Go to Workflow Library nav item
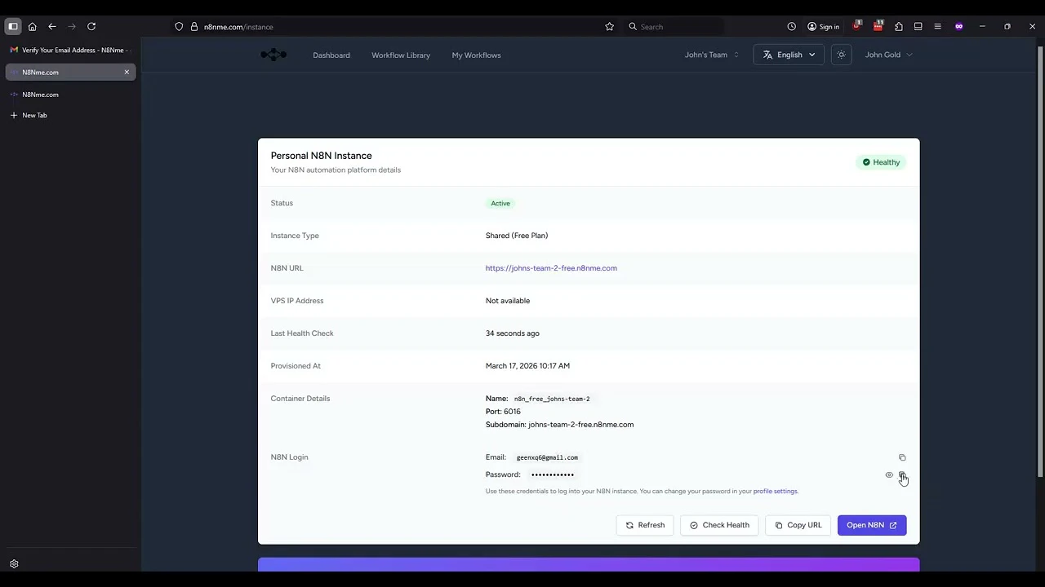The height and width of the screenshot is (587, 1045). pos(401,55)
